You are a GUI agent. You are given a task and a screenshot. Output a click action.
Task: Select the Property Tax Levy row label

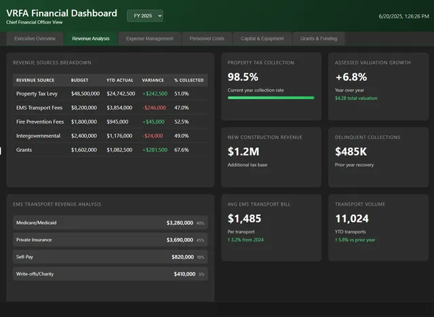tap(37, 94)
